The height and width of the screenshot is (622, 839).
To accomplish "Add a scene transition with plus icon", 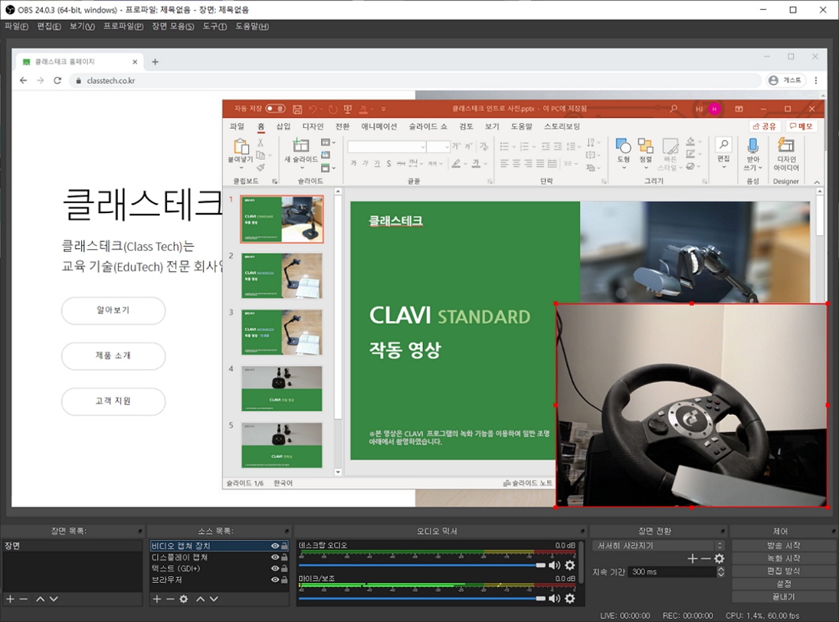I will coord(693,559).
